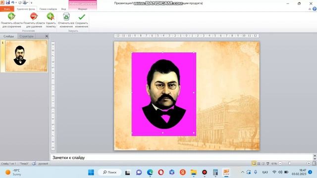Select Mark Areas to Keep tool
This screenshot has height=178, width=317.
point(11,20)
